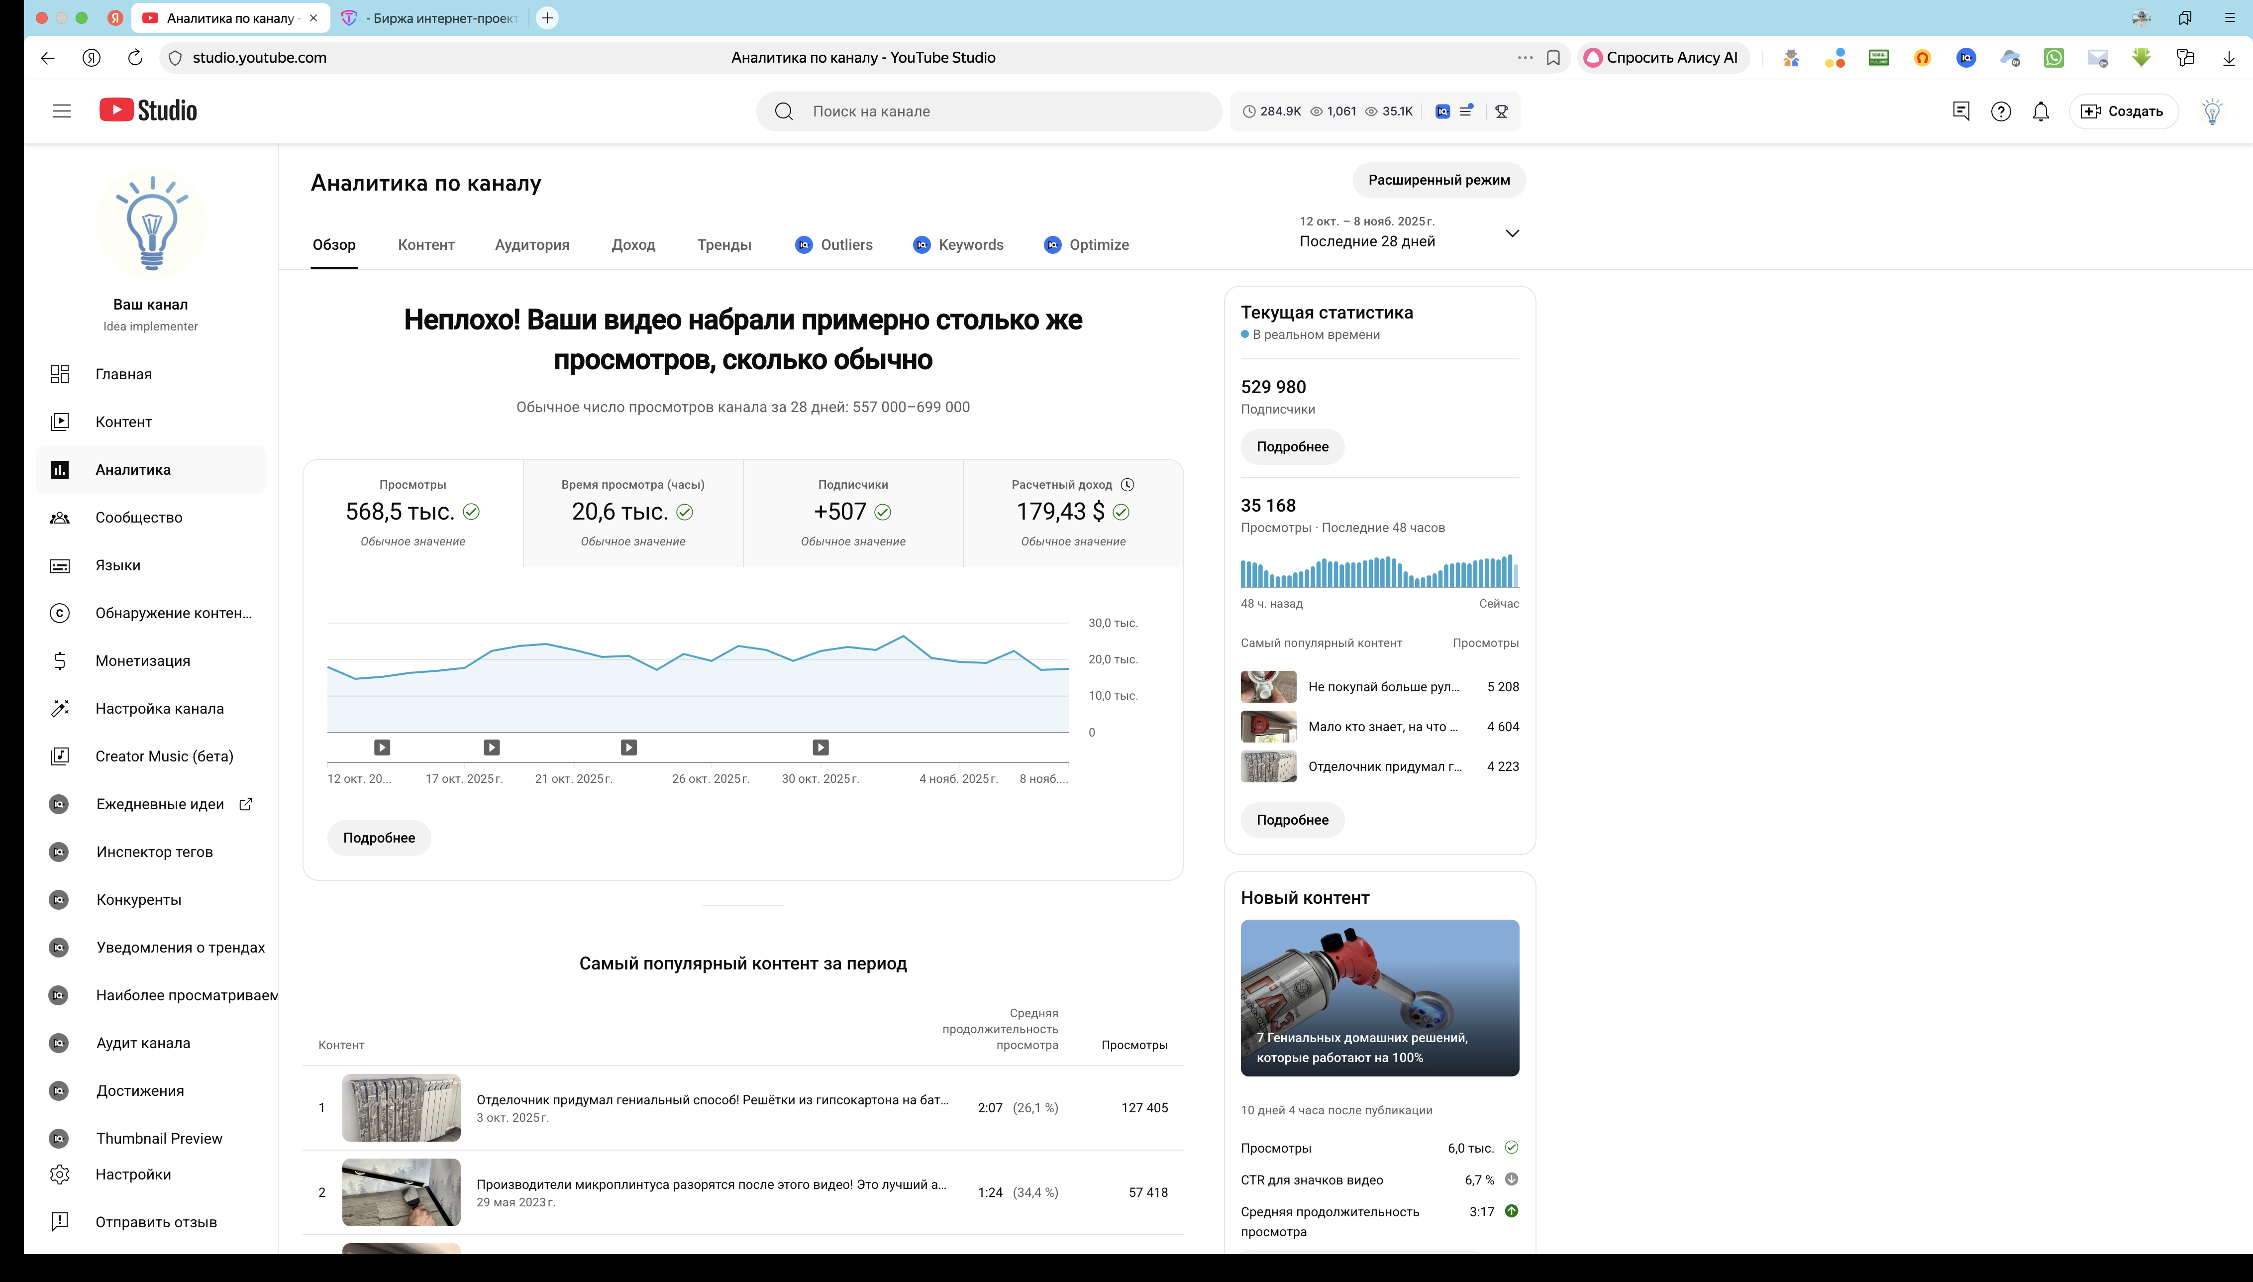2253x1282 pixels.
Task: Open browser address bar three-dots menu
Action: tap(1525, 58)
